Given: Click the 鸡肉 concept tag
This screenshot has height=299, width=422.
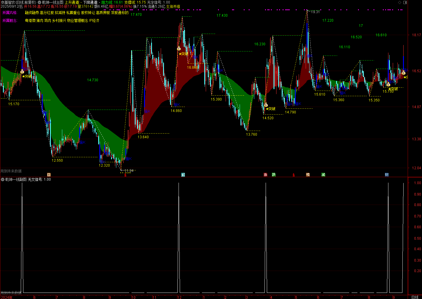Looking at the screenshot, I should (x=48, y=21).
